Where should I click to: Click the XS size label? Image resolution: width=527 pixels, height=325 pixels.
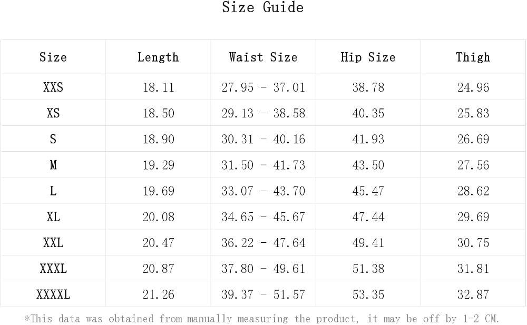pos(53,113)
